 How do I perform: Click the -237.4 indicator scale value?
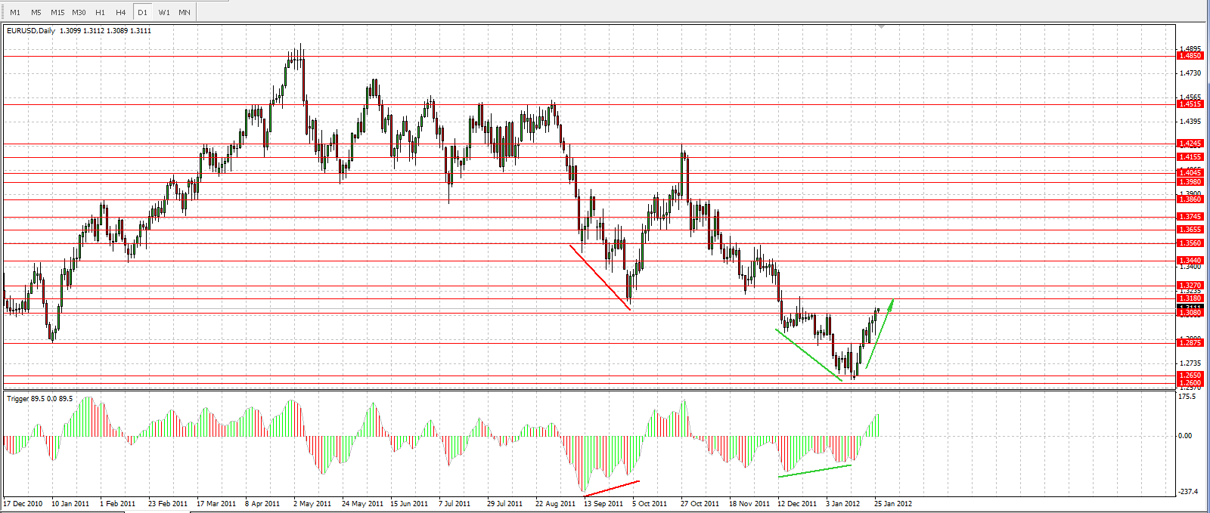click(1188, 492)
